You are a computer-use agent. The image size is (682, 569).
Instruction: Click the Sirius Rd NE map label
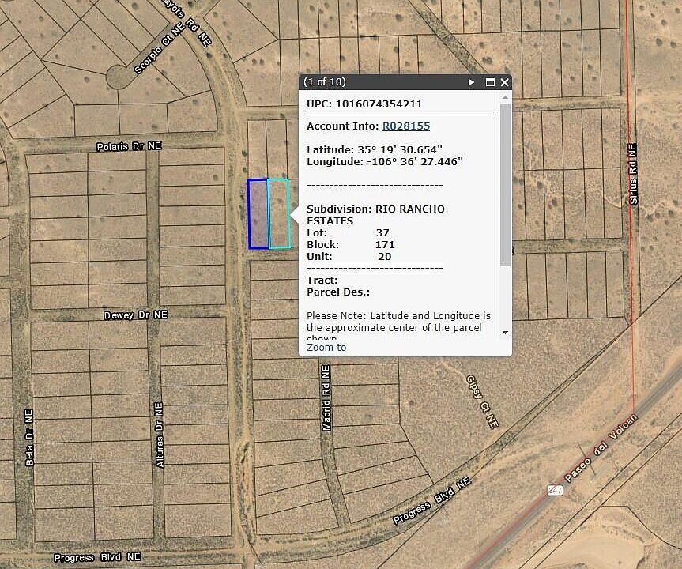633,174
